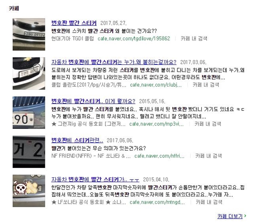Open 자동차 번호판에 빨간스티커는 누가.왜 붙히는걸까요? title
259x224 pixels.
114,62
